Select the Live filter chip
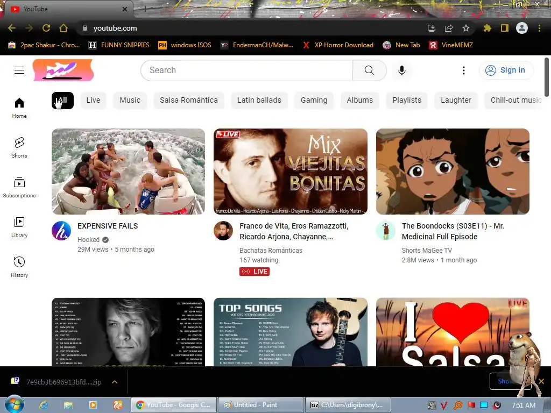Screen dimensions: 551x413 coord(93,101)
